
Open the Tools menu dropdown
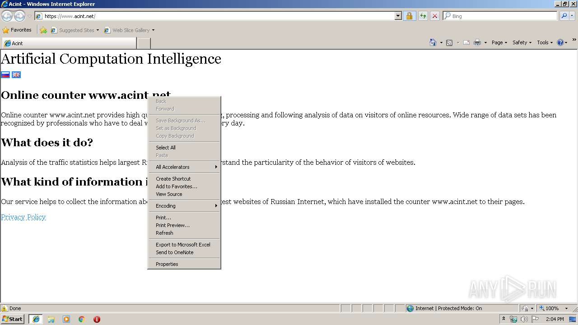[545, 42]
